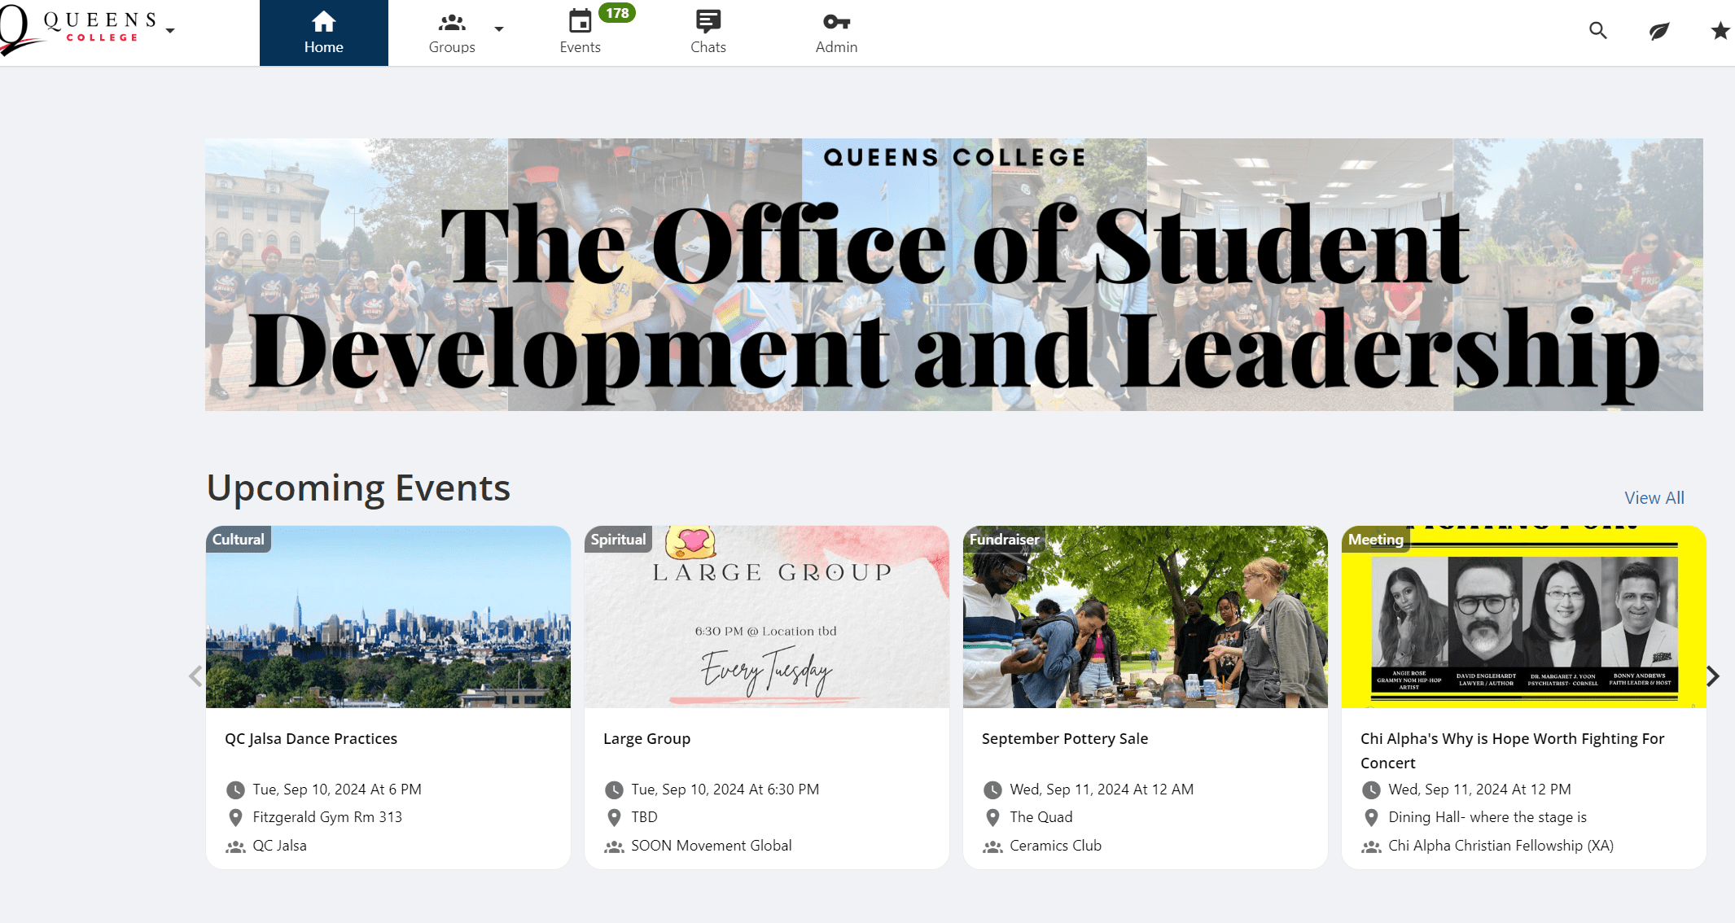Screen dimensions: 1735x923
Task: Open the Admin tab
Action: point(836,33)
